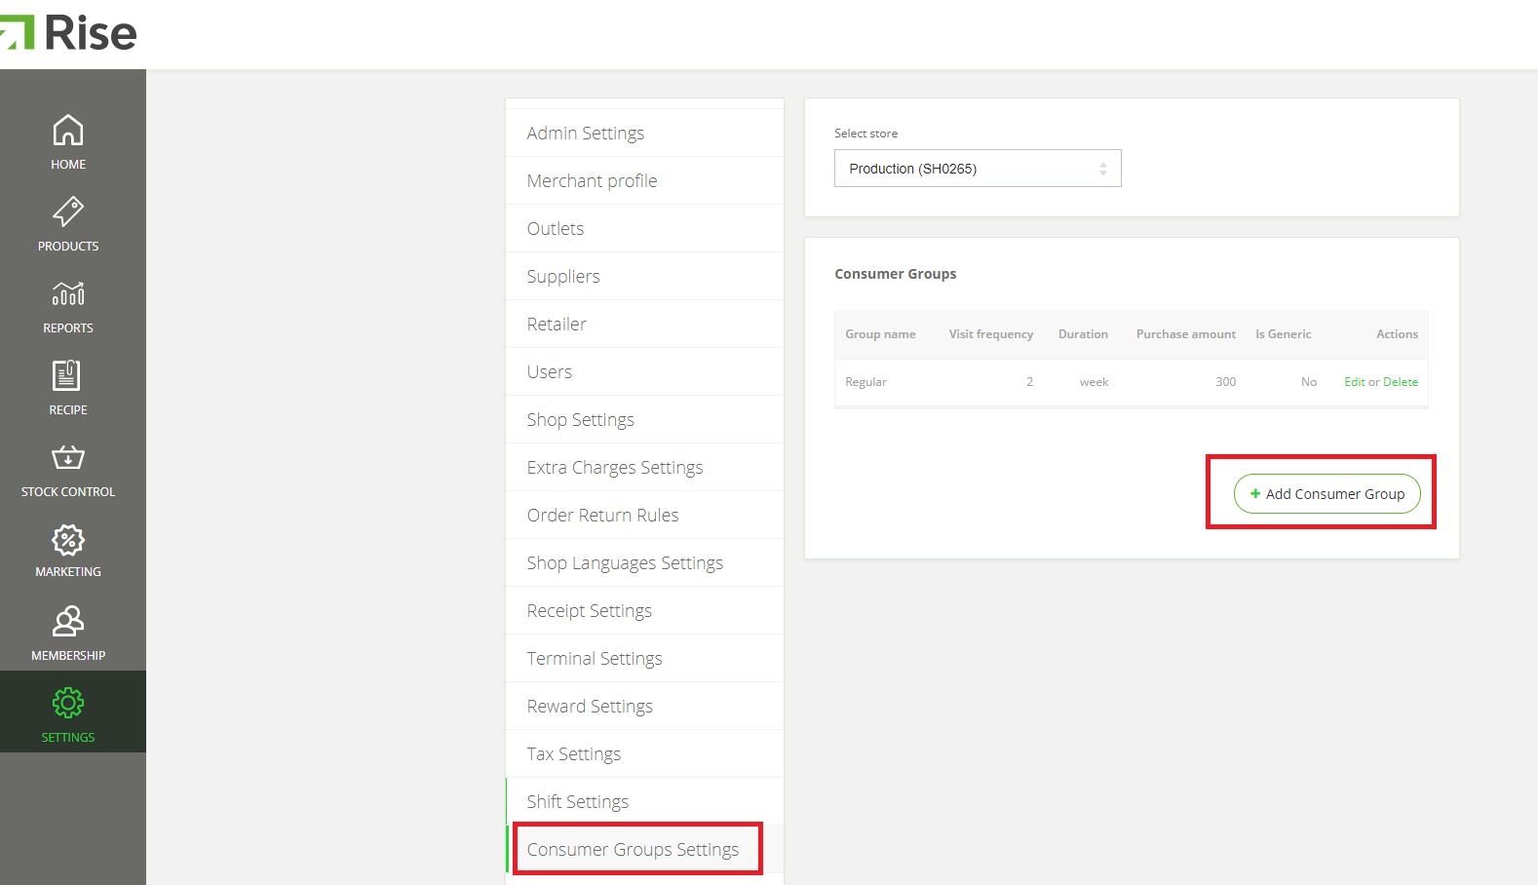1538x885 pixels.
Task: Open the Select store dropdown
Action: pos(978,168)
